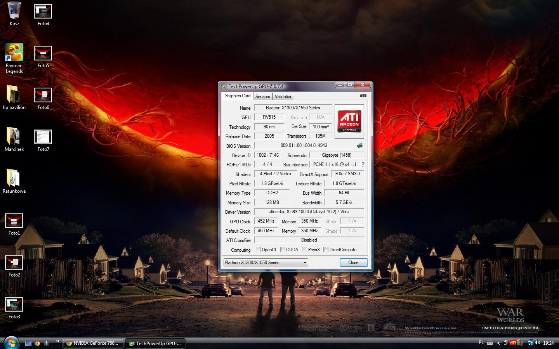This screenshot has width=559, height=349.
Task: Launch Chrome from quick launch
Action: [x=37, y=343]
